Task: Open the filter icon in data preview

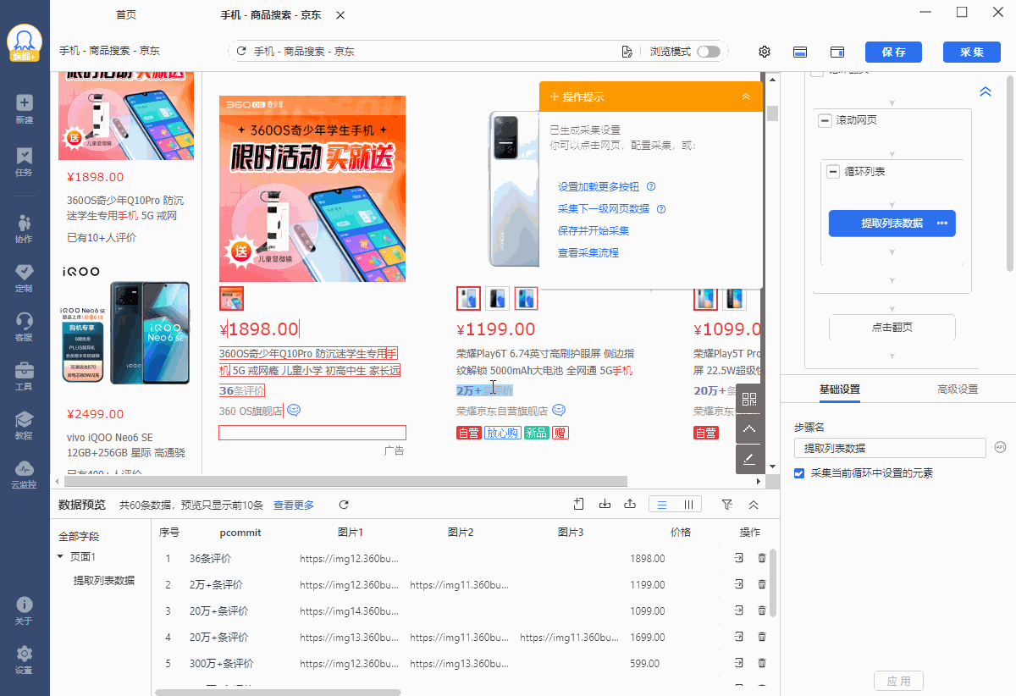Action: (727, 505)
